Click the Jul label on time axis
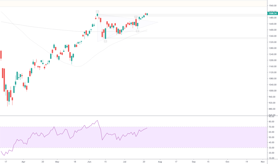The width and height of the screenshot is (278, 164). 125,162
